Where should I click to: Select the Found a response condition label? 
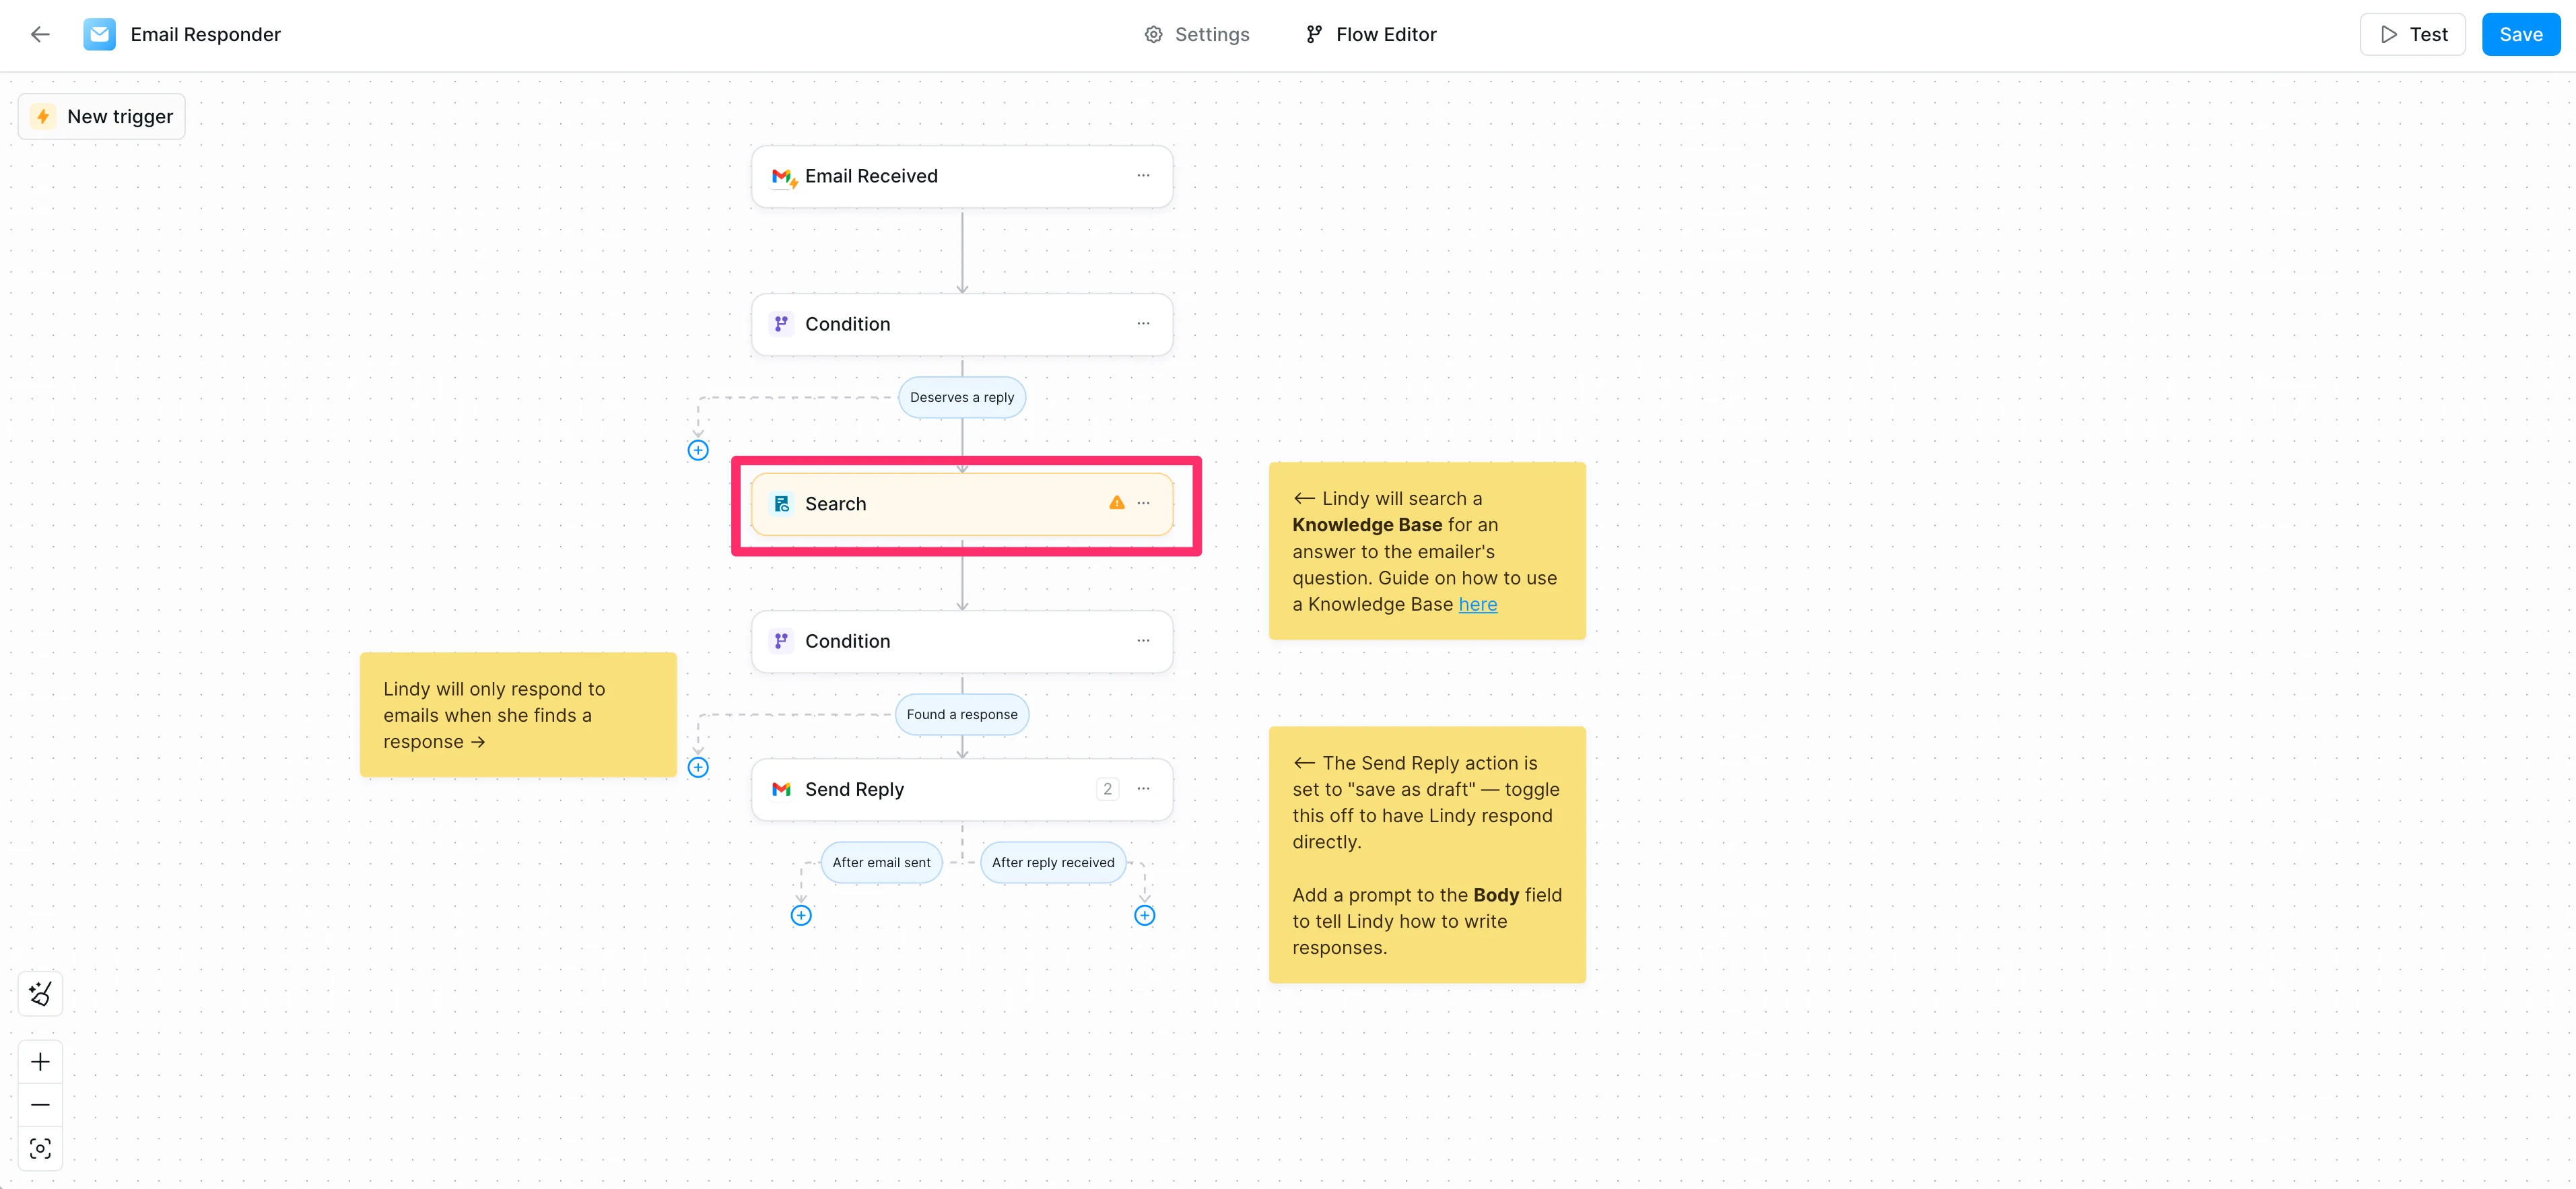(961, 714)
